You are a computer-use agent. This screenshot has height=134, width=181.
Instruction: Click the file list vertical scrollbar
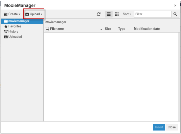[x=179, y=77]
